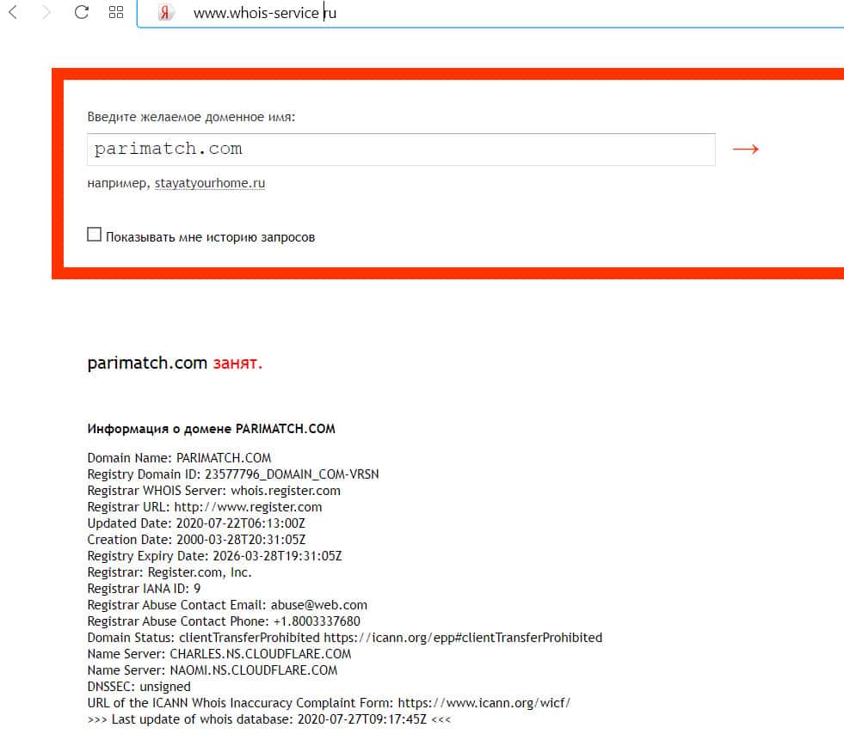
Task: Go back with the browser back arrow
Action: point(14,12)
